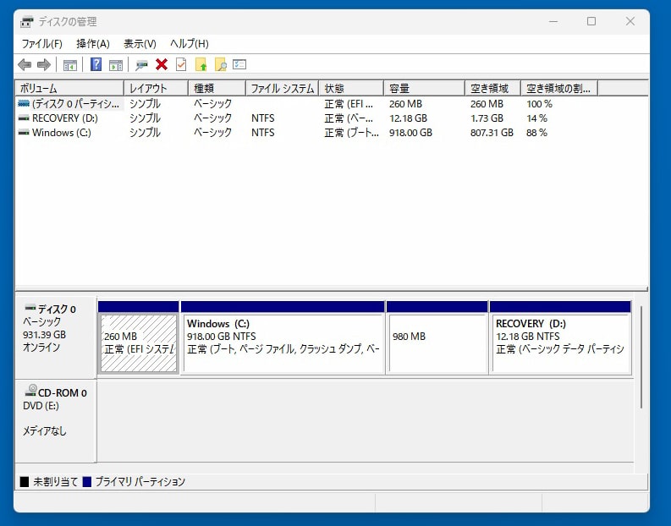The image size is (671, 526).
Task: Open the ファイル(F) menu
Action: [41, 44]
